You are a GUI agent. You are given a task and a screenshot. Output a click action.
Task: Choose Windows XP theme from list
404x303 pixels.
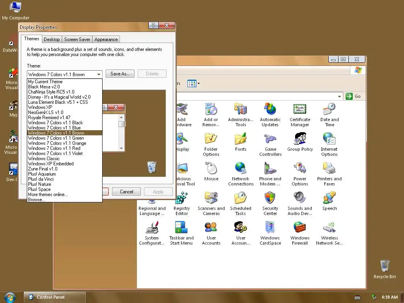[x=65, y=107]
